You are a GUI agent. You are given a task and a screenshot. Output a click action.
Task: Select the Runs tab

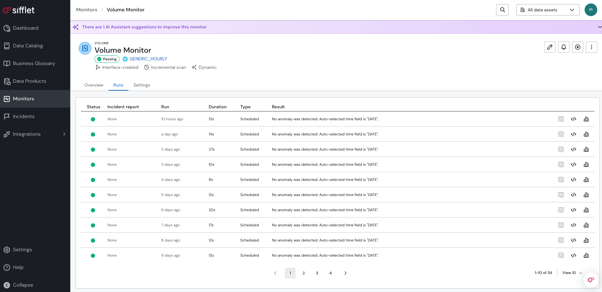coord(118,85)
